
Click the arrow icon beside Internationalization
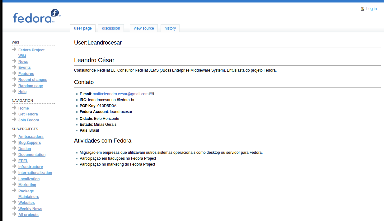coord(14,172)
